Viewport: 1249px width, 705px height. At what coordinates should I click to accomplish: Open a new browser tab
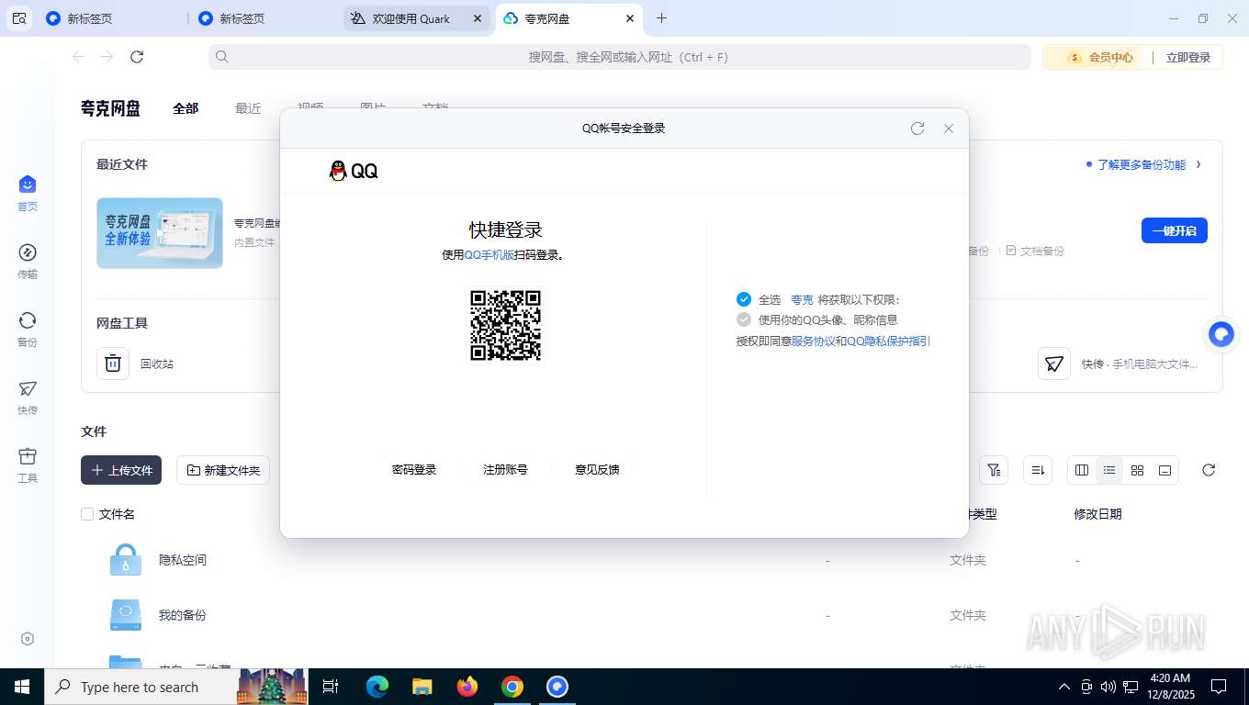click(662, 18)
